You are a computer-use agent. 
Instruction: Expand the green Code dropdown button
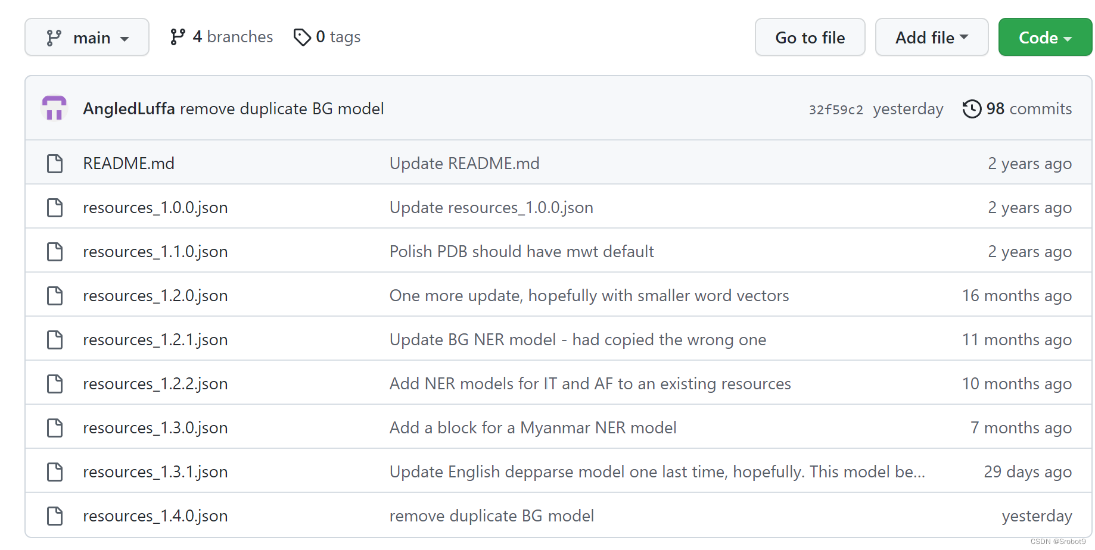[x=1045, y=37]
